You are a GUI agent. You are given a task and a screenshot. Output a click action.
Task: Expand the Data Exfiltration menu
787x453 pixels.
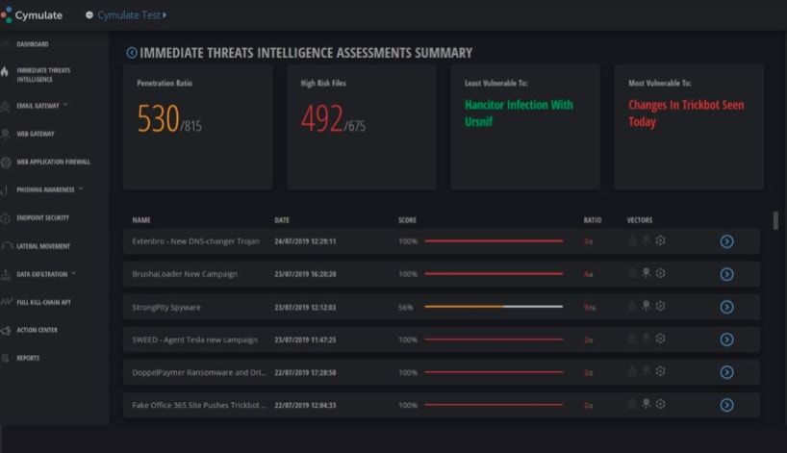46,274
